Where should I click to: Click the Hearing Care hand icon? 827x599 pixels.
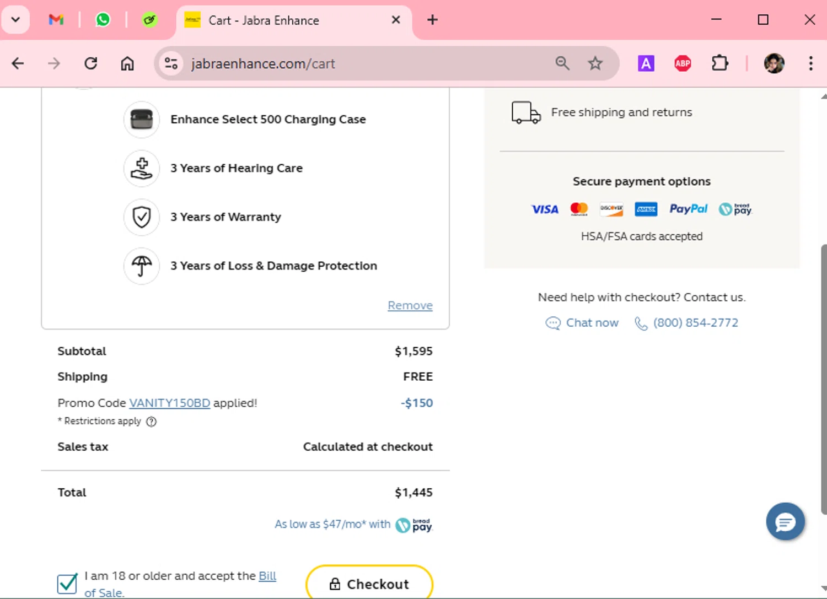[142, 168]
